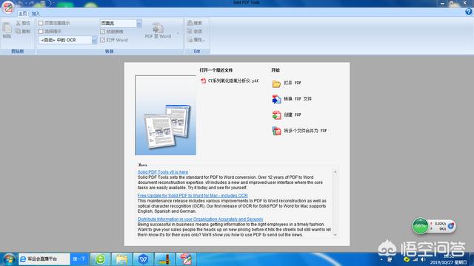
Task: Open the 'Solid PDF Tools v9 is here' link
Action: coord(163,172)
